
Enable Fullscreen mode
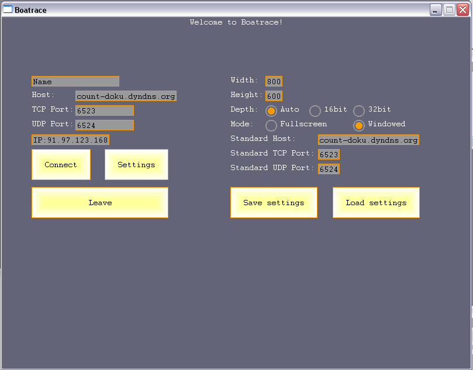[271, 125]
